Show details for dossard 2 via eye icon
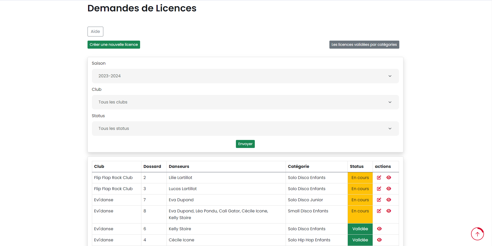 389,178
